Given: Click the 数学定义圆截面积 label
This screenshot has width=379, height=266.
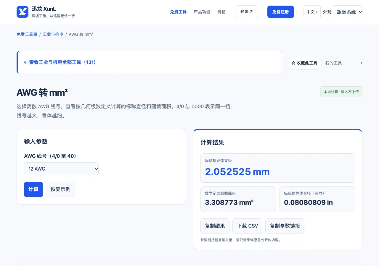Looking at the screenshot, I should click(x=220, y=194).
